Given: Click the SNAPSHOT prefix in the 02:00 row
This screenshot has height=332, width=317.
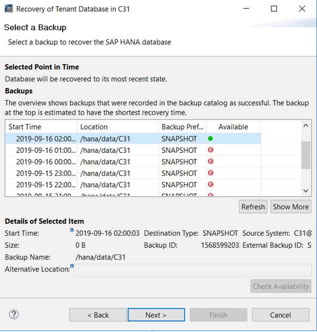Looking at the screenshot, I should coord(179,139).
